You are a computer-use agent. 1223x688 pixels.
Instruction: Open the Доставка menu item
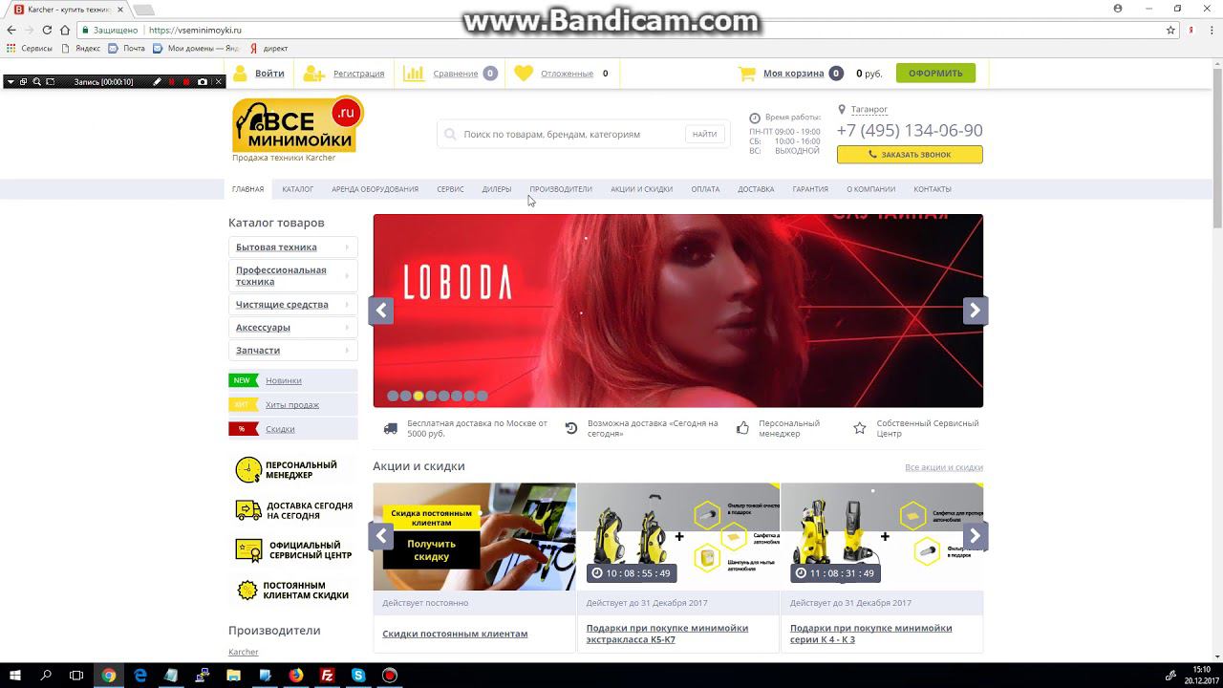pos(756,189)
